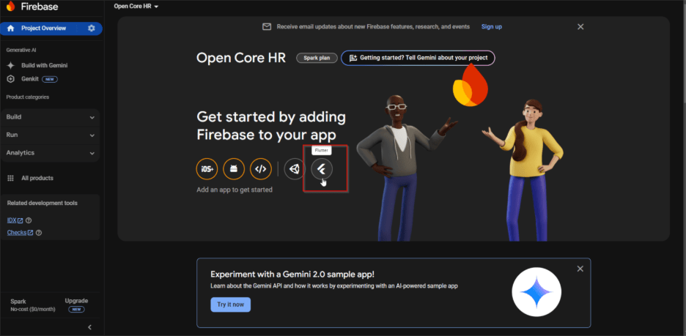Expand the Analytics category
686x336 pixels.
click(50, 153)
